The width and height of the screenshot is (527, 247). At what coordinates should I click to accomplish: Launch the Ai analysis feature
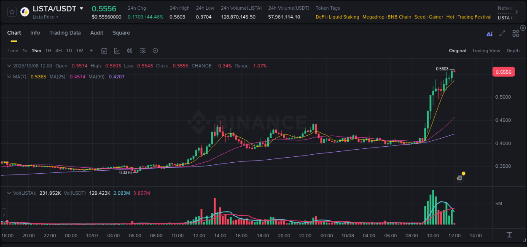point(489,34)
